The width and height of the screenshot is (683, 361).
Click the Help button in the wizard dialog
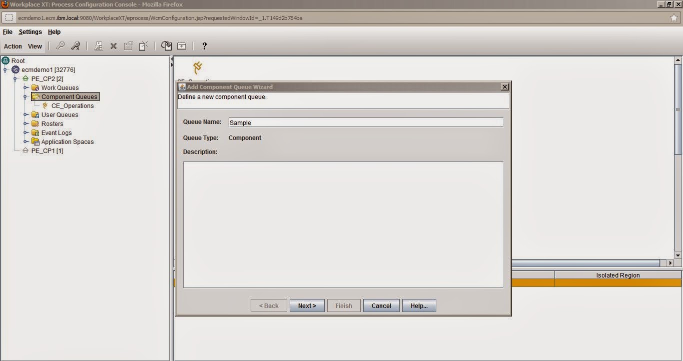[419, 305]
